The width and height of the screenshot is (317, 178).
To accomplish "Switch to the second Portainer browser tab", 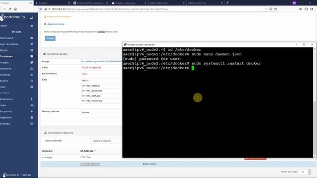I will [52, 3].
